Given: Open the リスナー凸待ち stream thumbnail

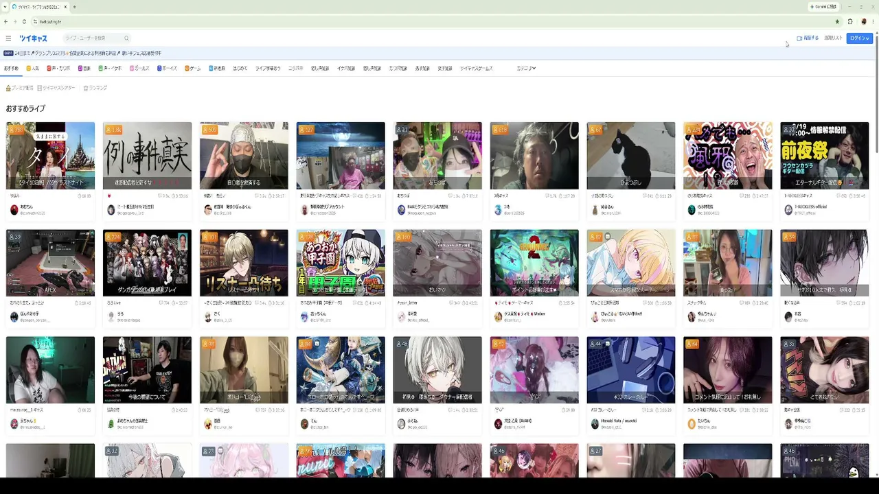Looking at the screenshot, I should point(244,263).
